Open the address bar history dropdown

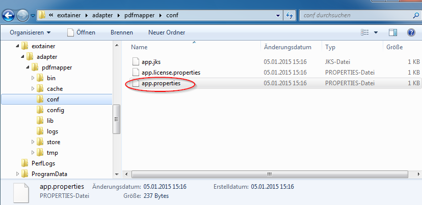pos(278,16)
